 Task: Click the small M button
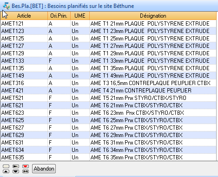(x=26, y=171)
